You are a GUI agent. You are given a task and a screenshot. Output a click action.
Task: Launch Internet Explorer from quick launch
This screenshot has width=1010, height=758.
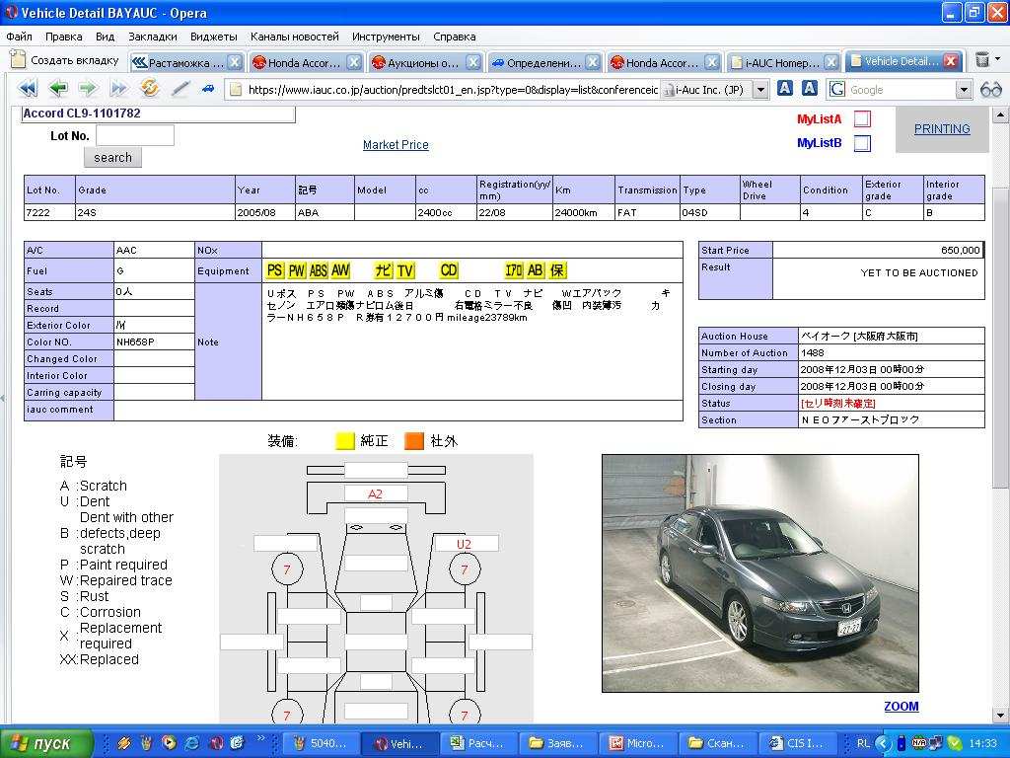pyautogui.click(x=192, y=742)
